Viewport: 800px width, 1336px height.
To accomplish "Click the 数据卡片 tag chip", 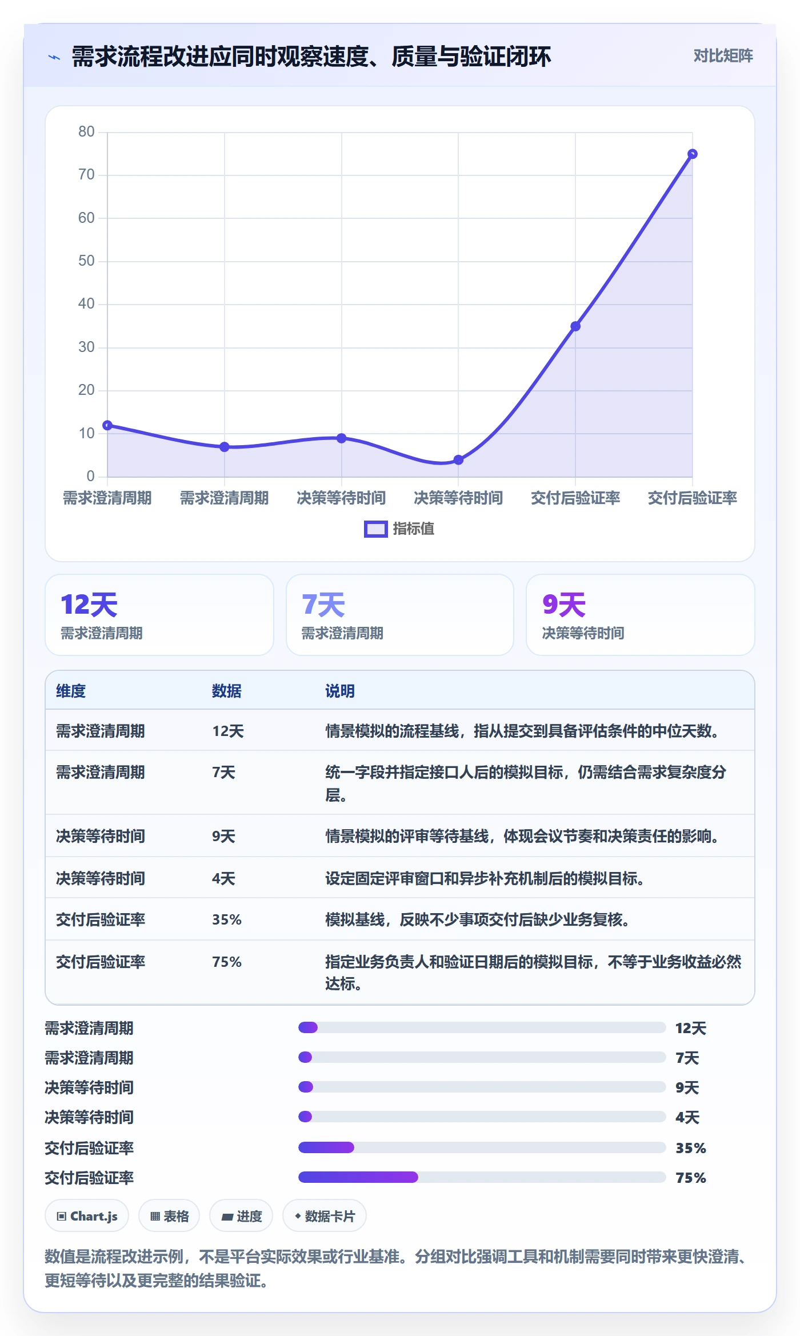I will pos(325,1216).
